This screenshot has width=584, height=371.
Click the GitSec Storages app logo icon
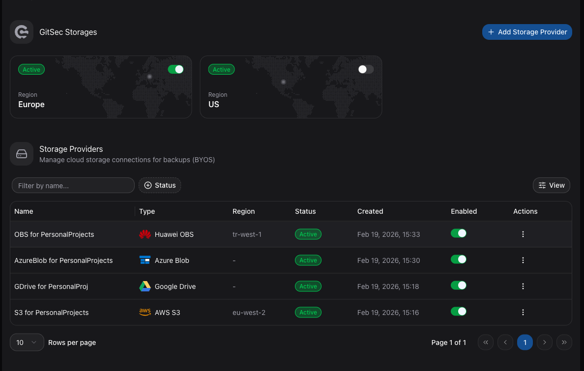tap(22, 32)
